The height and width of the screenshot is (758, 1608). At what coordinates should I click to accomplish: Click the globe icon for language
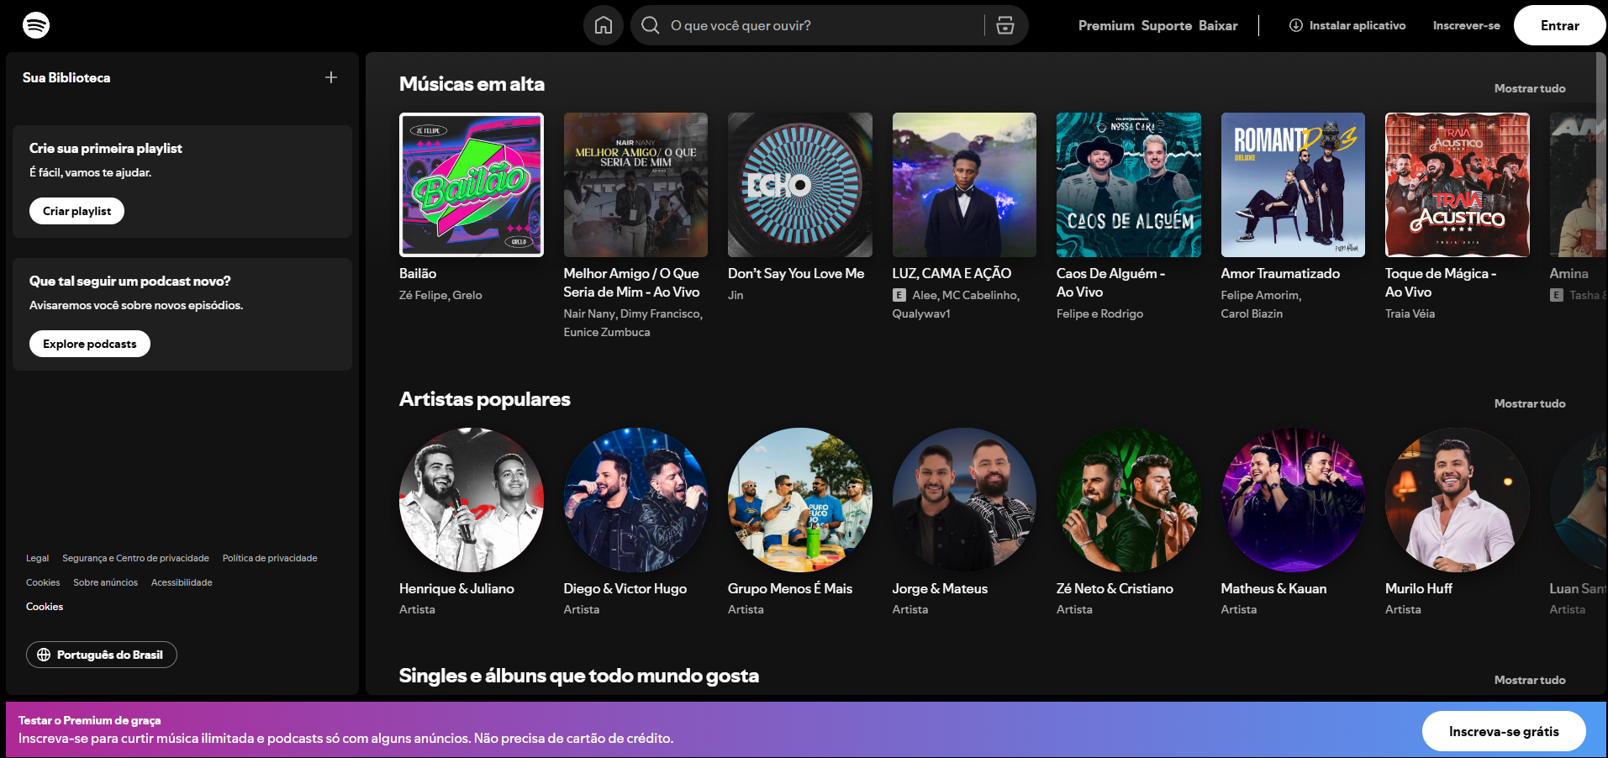pos(44,655)
